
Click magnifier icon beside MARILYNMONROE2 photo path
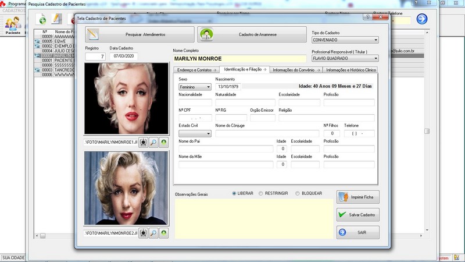coord(154,233)
